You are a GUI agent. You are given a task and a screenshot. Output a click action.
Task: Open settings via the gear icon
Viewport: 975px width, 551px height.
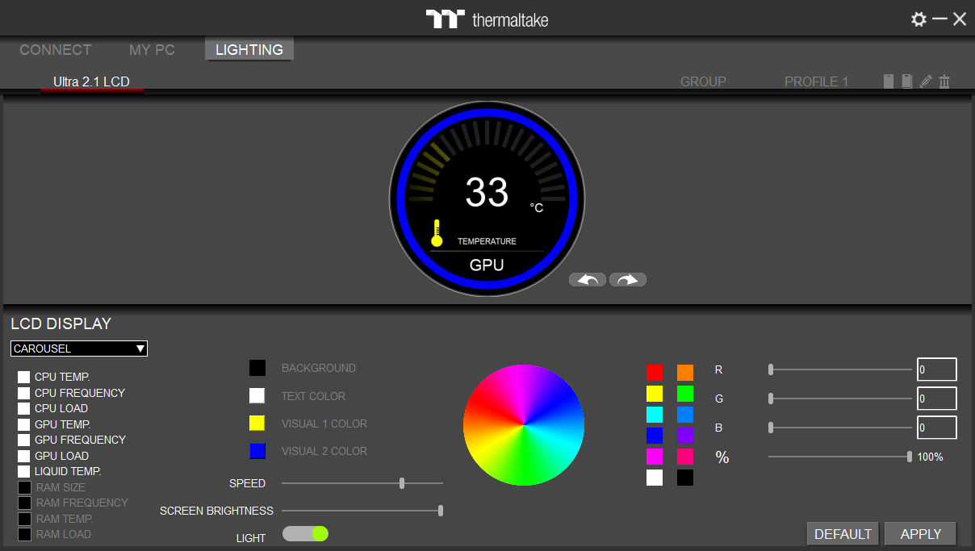click(919, 19)
